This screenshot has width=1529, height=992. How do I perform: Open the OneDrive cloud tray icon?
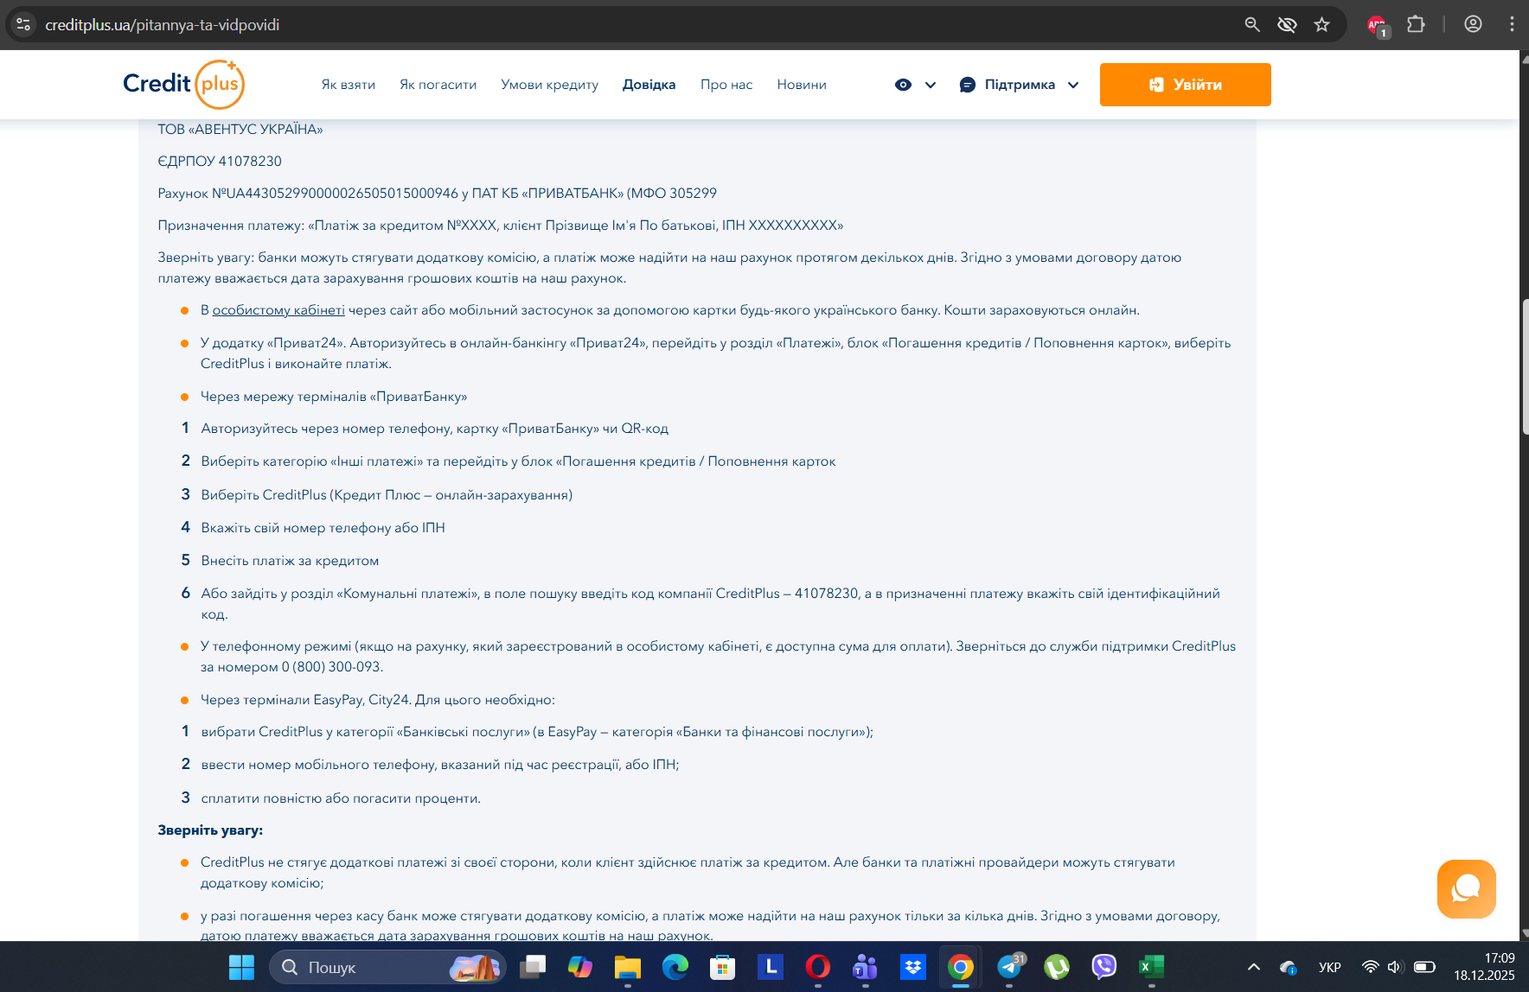[1289, 968]
